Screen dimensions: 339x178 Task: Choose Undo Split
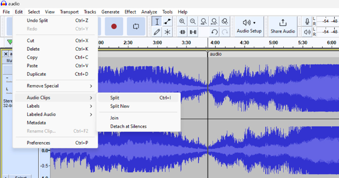[x=55, y=20]
